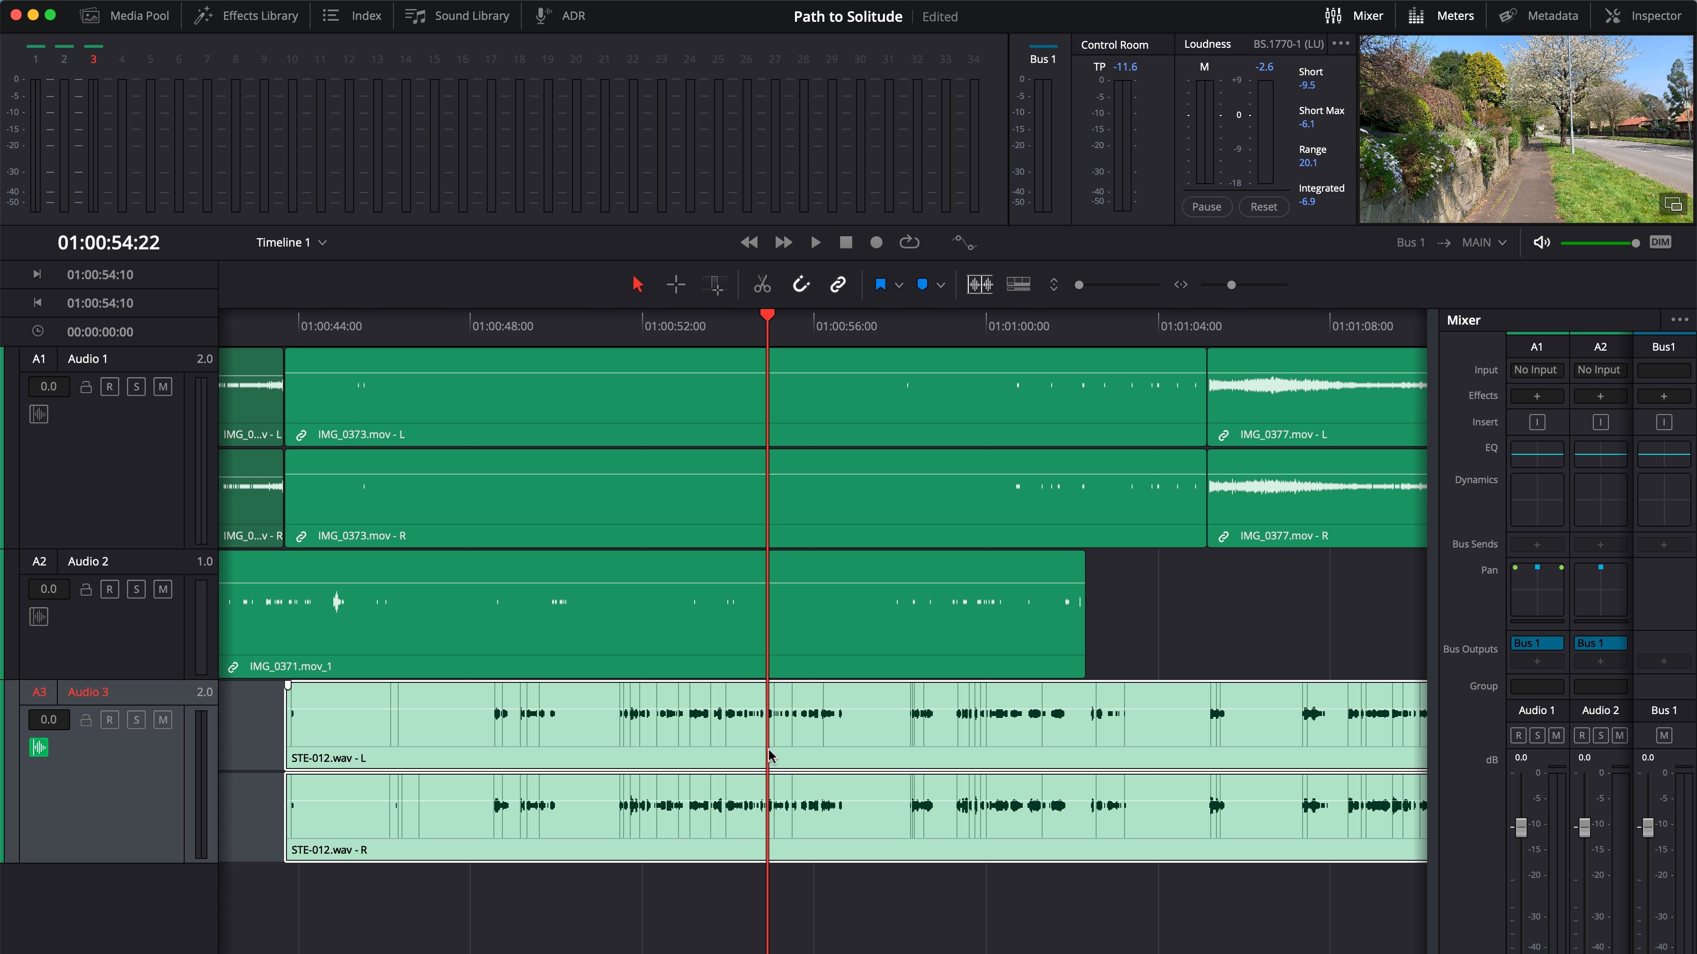Pick the Razor scissors tool
The height and width of the screenshot is (954, 1697).
point(762,284)
